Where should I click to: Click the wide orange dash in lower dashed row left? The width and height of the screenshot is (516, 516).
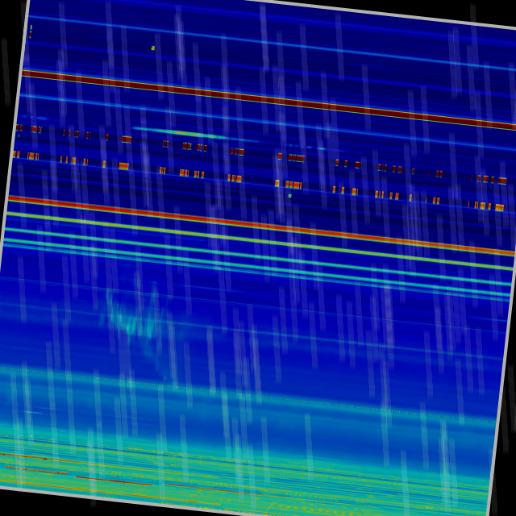123,166
